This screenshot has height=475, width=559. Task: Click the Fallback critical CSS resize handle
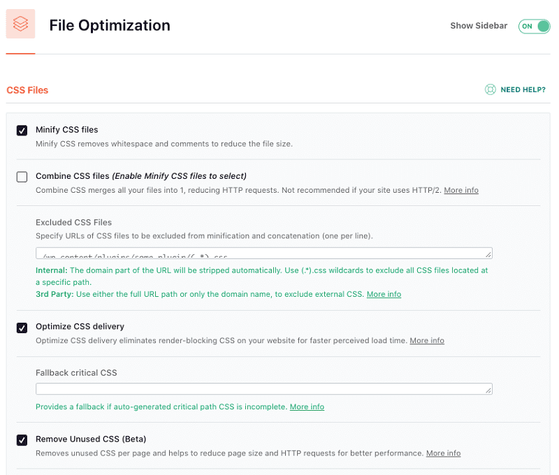[488, 390]
